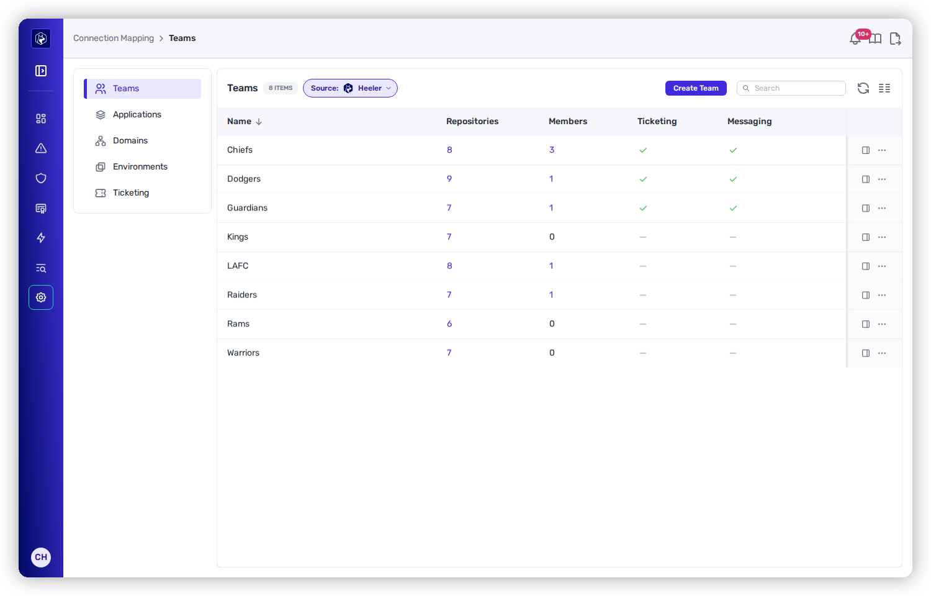Select Domains in the side menu
Screen dimensions: 931x596
coord(143,141)
